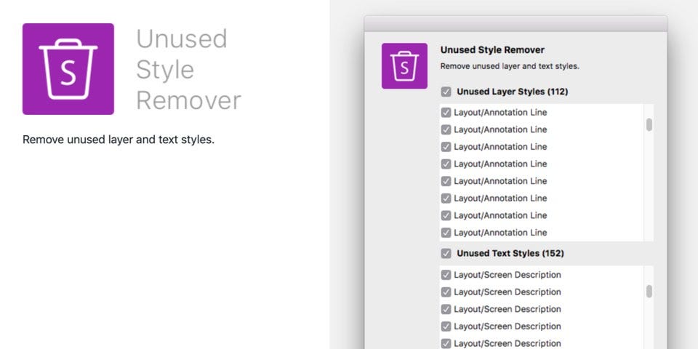Select the sixth Layout/Annotation Line row label
Screen dimensions: 698x349
[x=500, y=198]
